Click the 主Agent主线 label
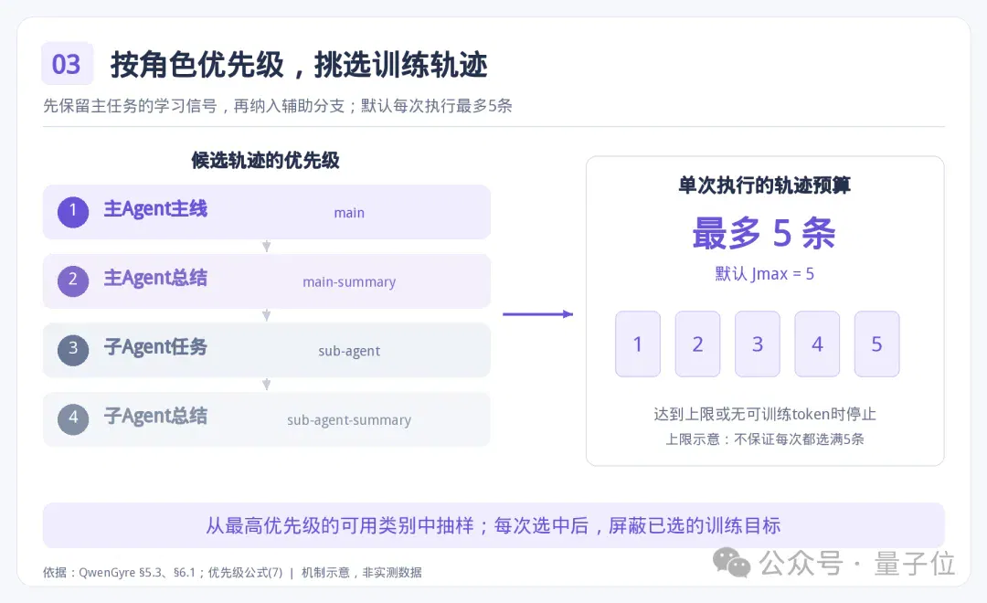 (x=155, y=209)
